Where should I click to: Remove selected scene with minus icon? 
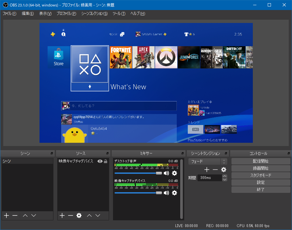coord(15,215)
